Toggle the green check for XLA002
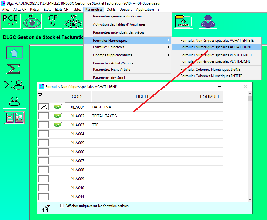This screenshot has width=267, height=220. tap(57, 116)
